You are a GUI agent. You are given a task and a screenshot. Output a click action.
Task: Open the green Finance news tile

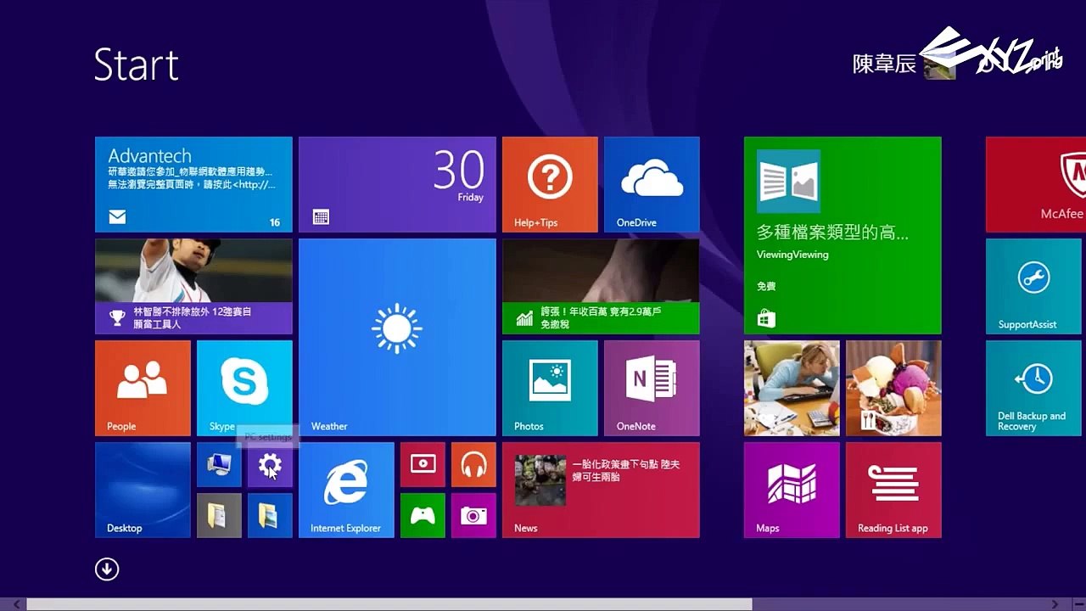point(601,286)
